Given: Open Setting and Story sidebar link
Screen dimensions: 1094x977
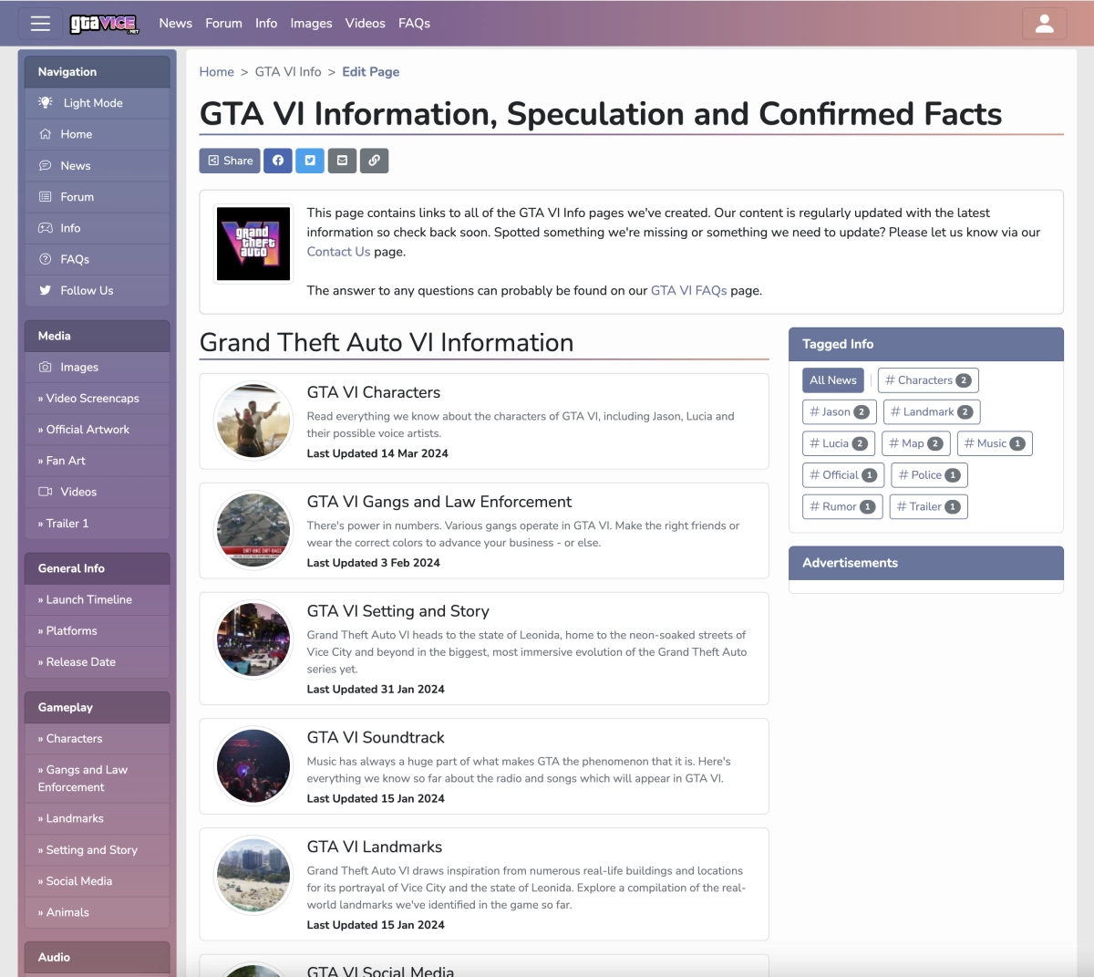Looking at the screenshot, I should click(97, 850).
